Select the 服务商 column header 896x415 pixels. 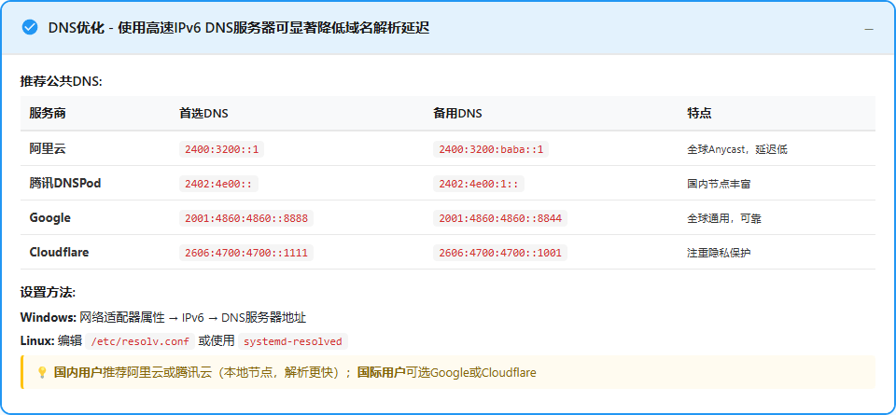pyautogui.click(x=48, y=113)
